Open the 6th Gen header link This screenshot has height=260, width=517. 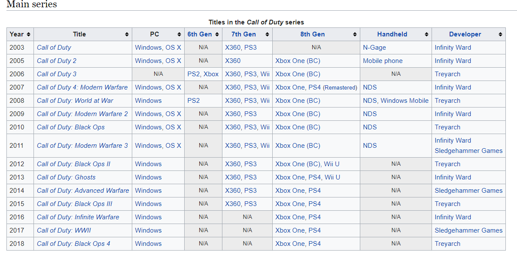(x=200, y=34)
